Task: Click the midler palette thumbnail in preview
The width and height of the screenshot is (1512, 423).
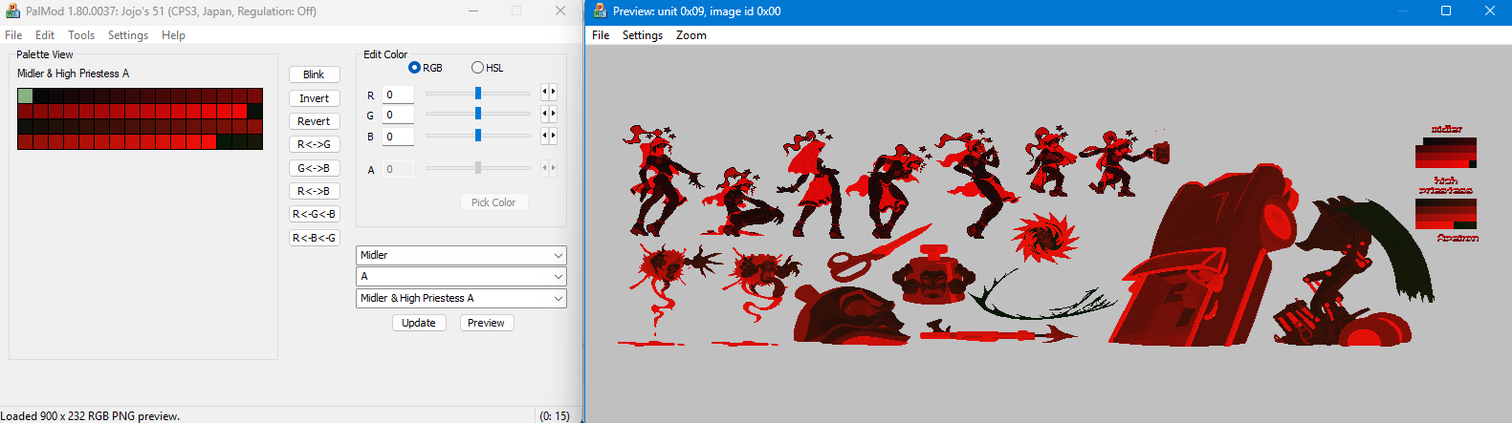Action: click(x=1446, y=152)
